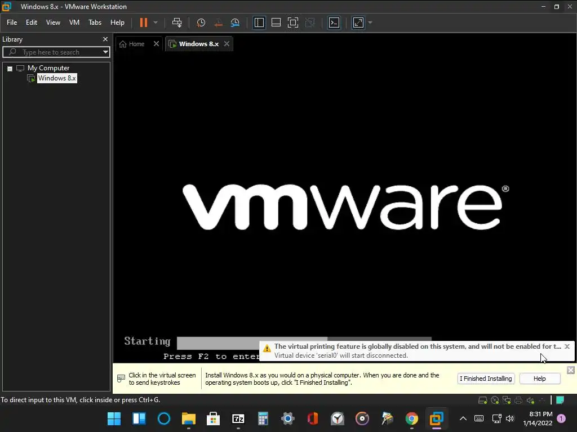Select My Computer in the library
This screenshot has height=432, width=577.
click(48, 68)
